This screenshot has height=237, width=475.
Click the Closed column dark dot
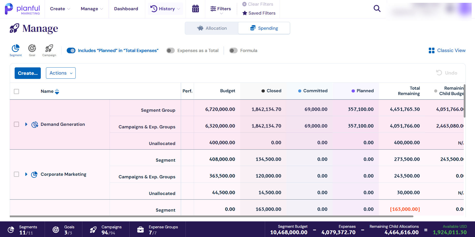click(x=263, y=91)
